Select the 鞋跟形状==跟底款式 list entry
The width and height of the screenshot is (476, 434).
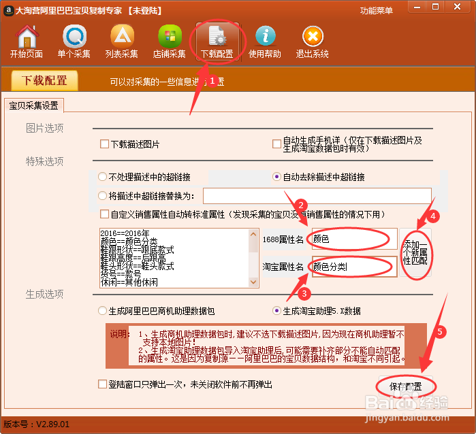point(137,250)
